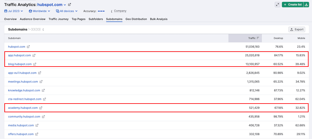Click mobile share 34.78%
The height and width of the screenshot is (139, 312).
pos(300,82)
